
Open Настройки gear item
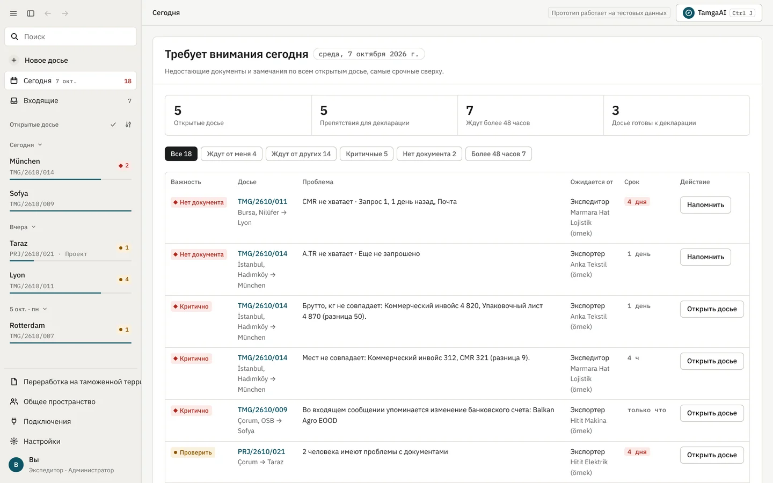click(70, 441)
